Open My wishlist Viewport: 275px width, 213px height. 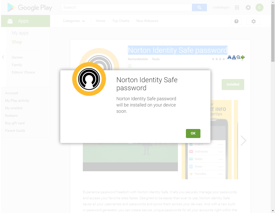point(14,108)
